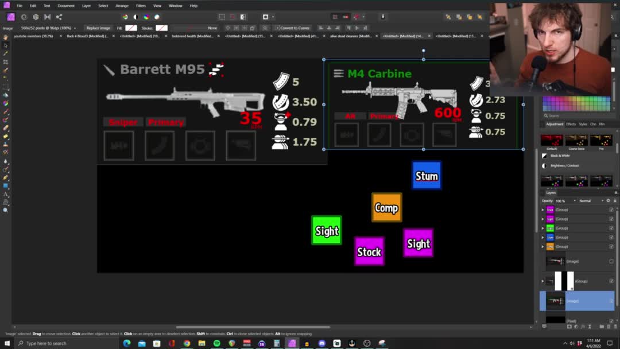This screenshot has width=620, height=349.
Task: Click the Auto White Balance icon
Action: click(157, 17)
